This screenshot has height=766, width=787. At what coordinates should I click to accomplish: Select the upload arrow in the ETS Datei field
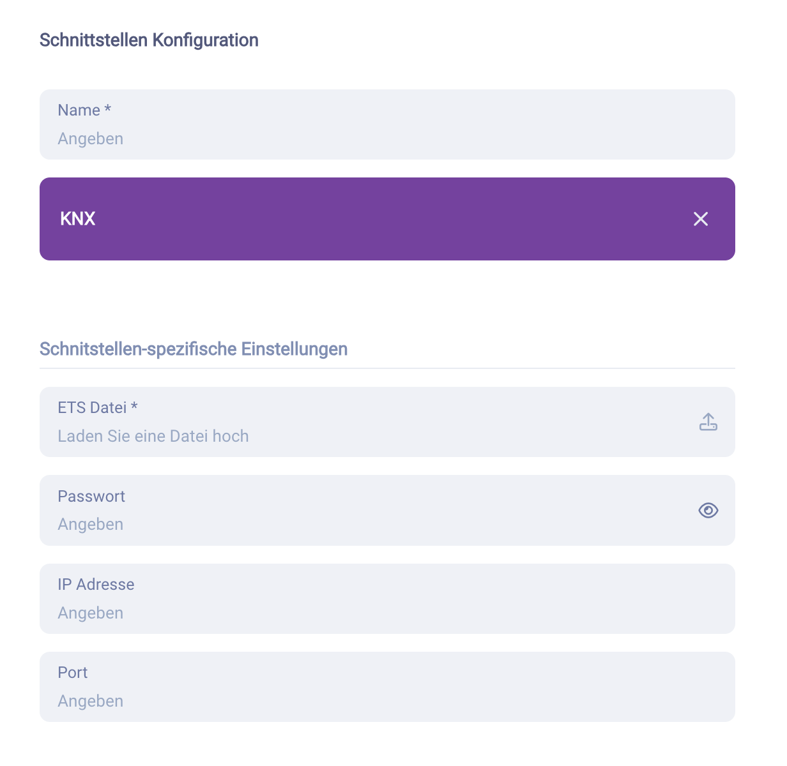point(708,421)
